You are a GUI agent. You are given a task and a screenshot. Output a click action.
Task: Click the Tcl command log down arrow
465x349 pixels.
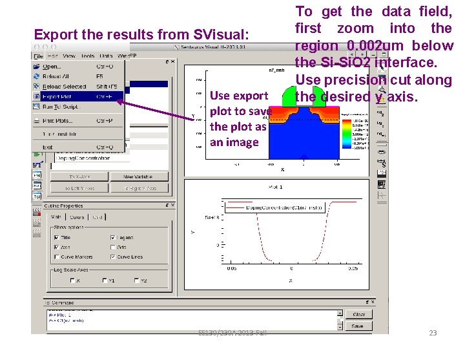[340, 327]
